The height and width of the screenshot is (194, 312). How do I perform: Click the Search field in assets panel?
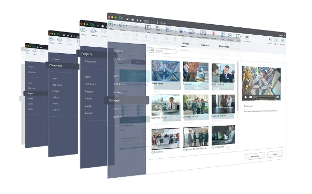point(163,50)
